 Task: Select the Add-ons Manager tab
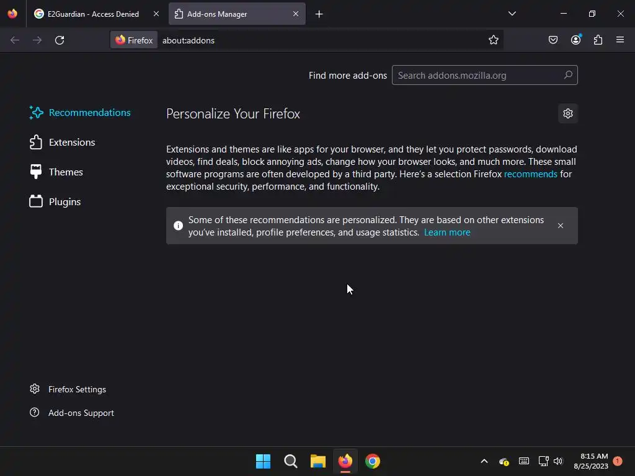[237, 14]
